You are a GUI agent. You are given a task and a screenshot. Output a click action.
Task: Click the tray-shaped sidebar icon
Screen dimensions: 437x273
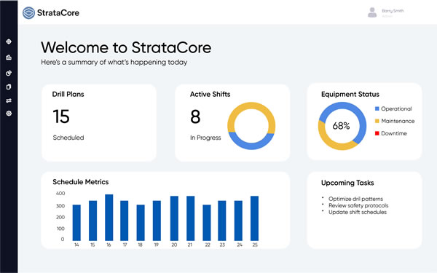(x=9, y=58)
